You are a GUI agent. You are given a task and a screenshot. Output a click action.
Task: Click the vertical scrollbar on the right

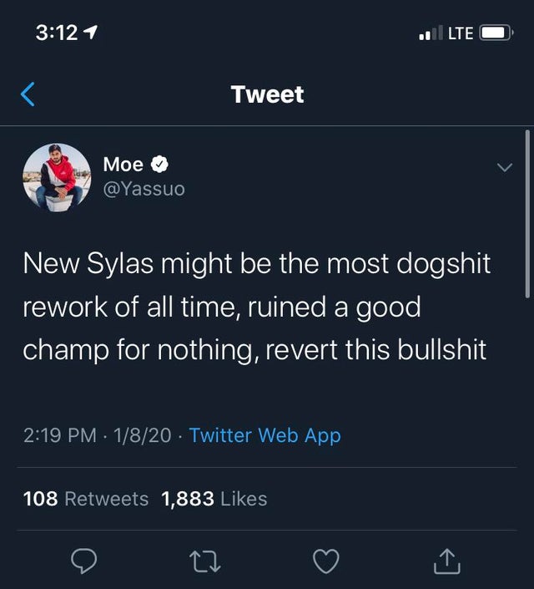(527, 214)
